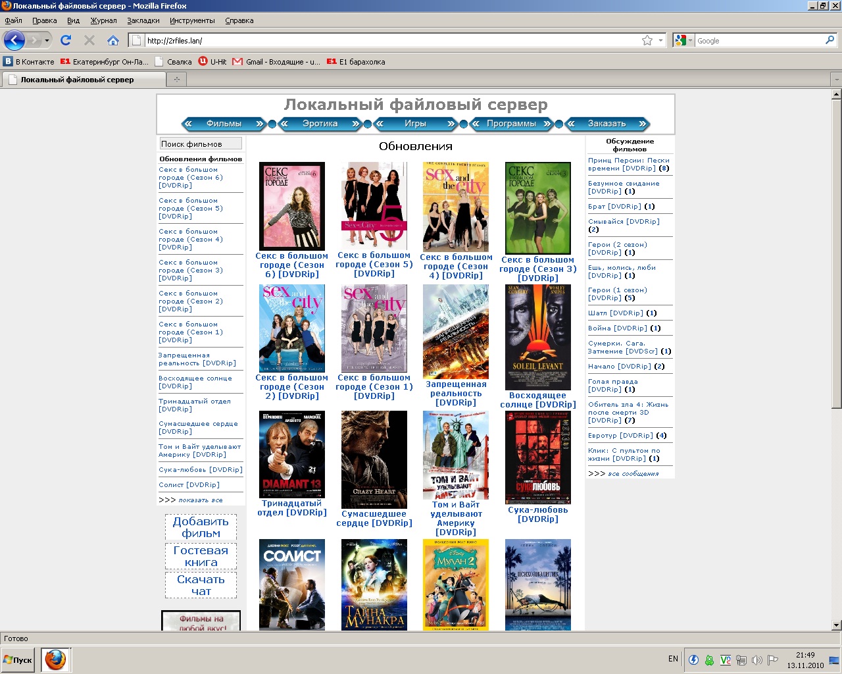The image size is (842, 674).
Task: Open the list all tabs dropdown
Action: click(836, 80)
